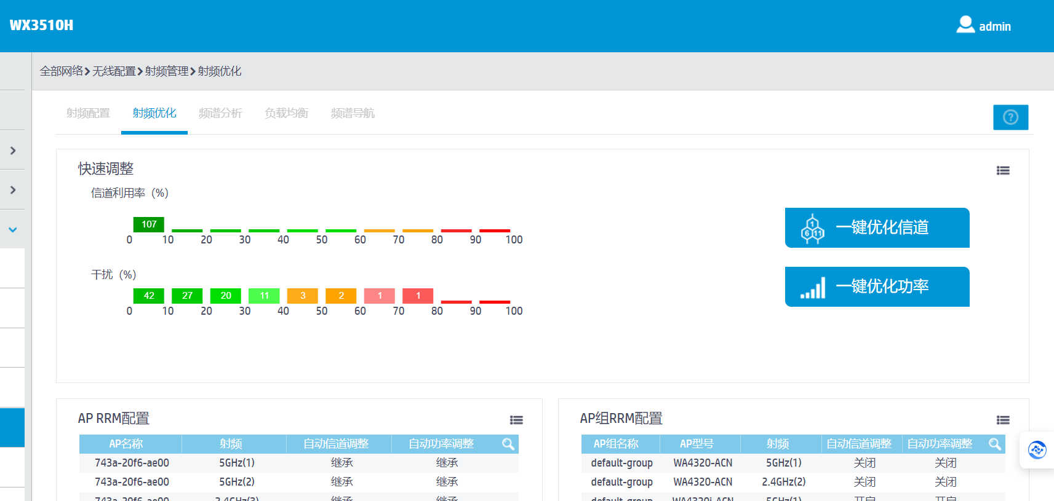Open the list menu icon in 快速调整 panel
This screenshot has width=1054, height=501.
[1003, 170]
